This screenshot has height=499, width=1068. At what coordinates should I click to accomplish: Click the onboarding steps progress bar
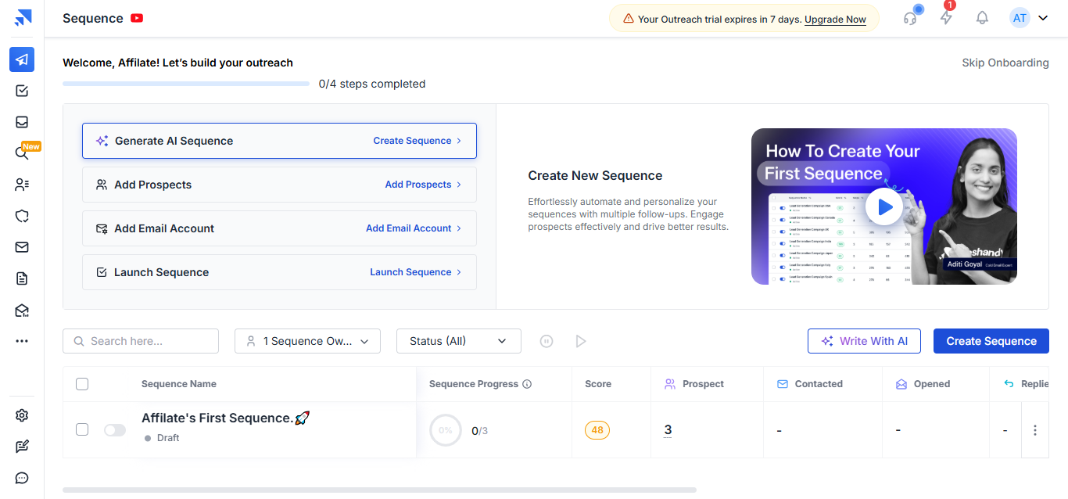coord(186,84)
